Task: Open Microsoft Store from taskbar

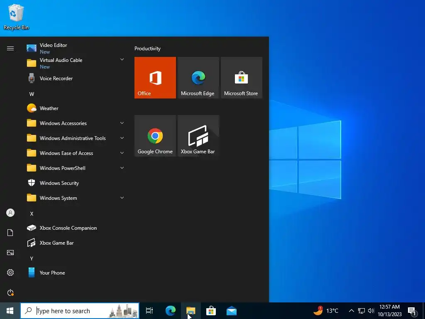Action: pos(211,311)
